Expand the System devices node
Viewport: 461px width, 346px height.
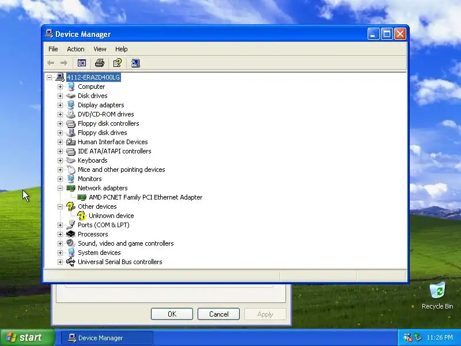point(61,253)
